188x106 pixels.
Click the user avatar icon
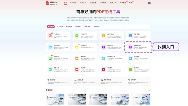click(149, 3)
